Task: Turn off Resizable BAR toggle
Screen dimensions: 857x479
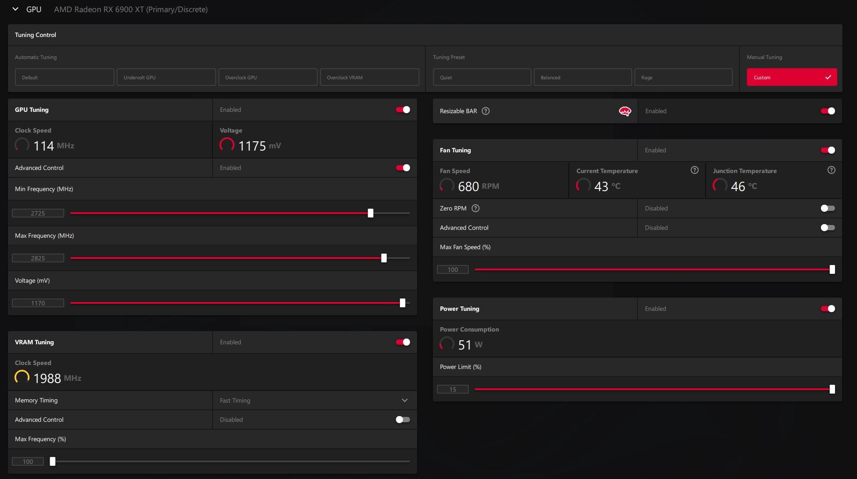Action: pos(828,111)
